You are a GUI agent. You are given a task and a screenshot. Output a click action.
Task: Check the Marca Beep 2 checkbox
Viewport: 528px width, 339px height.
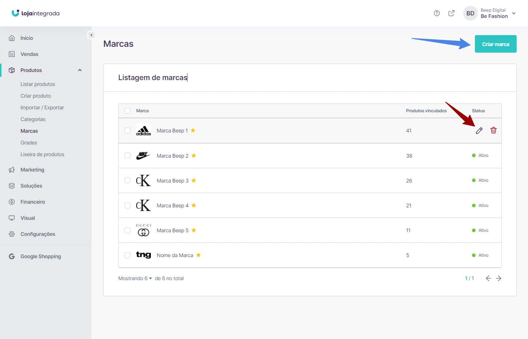127,155
